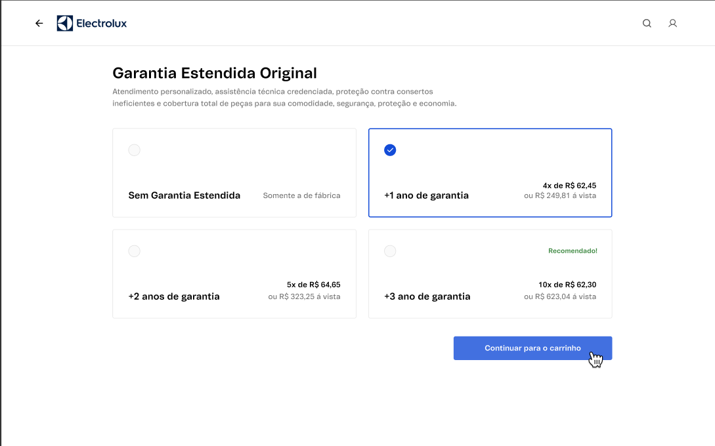The width and height of the screenshot is (715, 446).
Task: Open the user account icon
Action: (672, 24)
